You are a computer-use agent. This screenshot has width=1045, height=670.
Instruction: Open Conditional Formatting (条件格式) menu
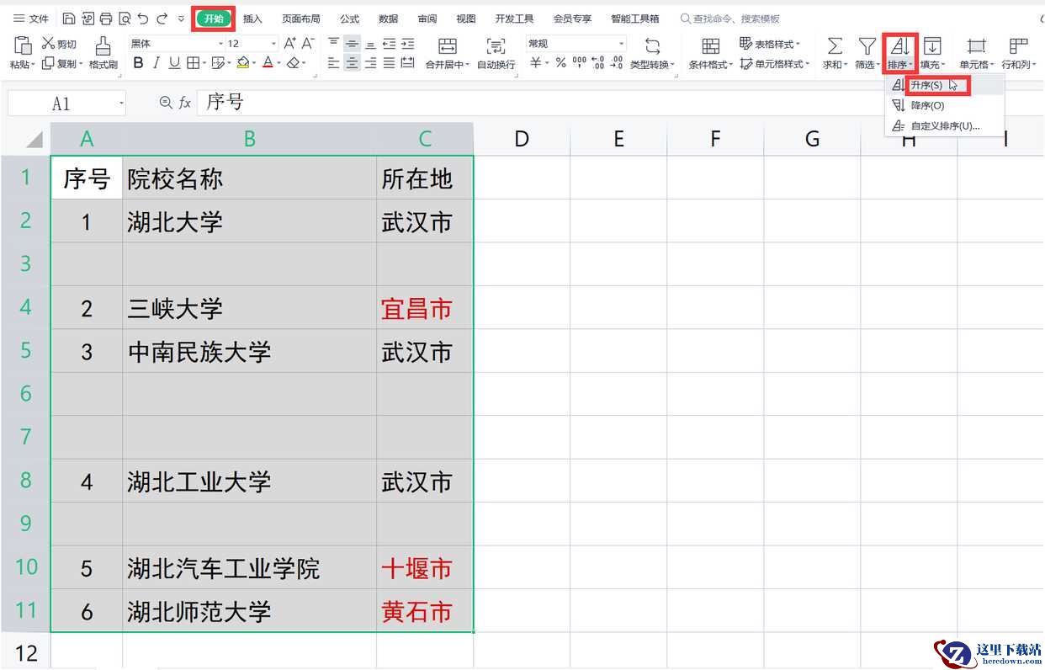pos(711,53)
